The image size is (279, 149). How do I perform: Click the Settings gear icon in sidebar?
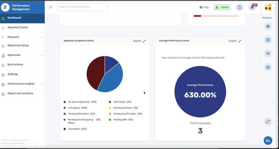[3, 75]
